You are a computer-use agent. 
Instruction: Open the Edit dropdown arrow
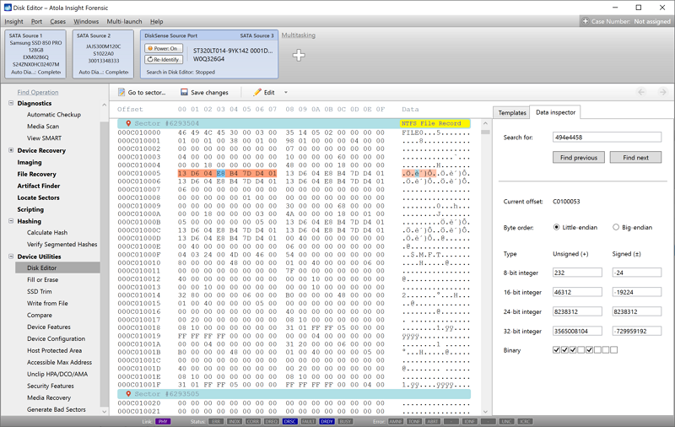(x=285, y=93)
